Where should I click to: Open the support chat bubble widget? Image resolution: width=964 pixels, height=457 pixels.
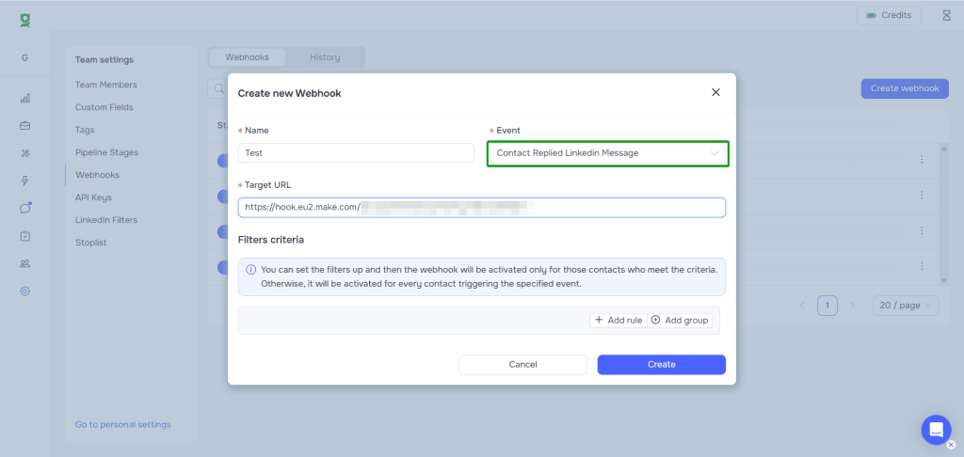click(x=935, y=430)
